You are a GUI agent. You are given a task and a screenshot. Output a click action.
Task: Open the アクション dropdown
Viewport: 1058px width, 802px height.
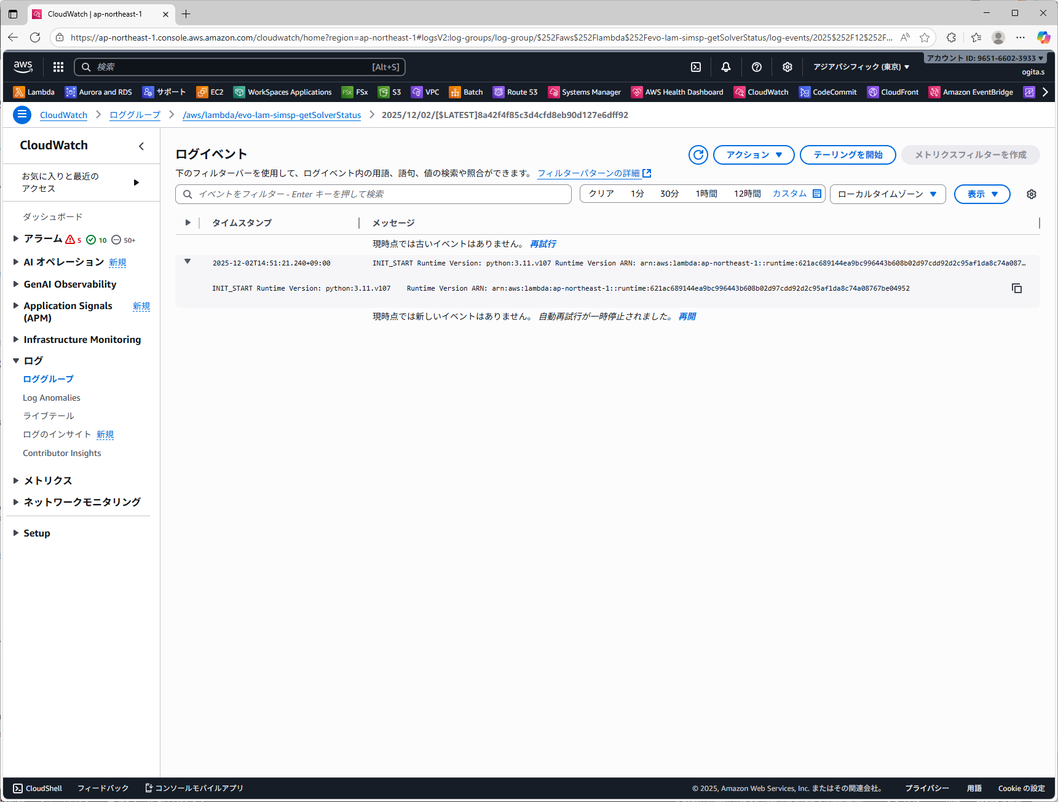753,155
